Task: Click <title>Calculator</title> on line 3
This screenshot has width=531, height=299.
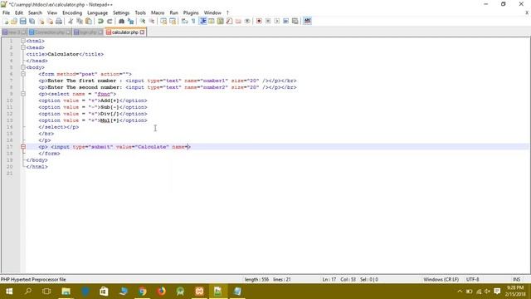Action: (65, 54)
